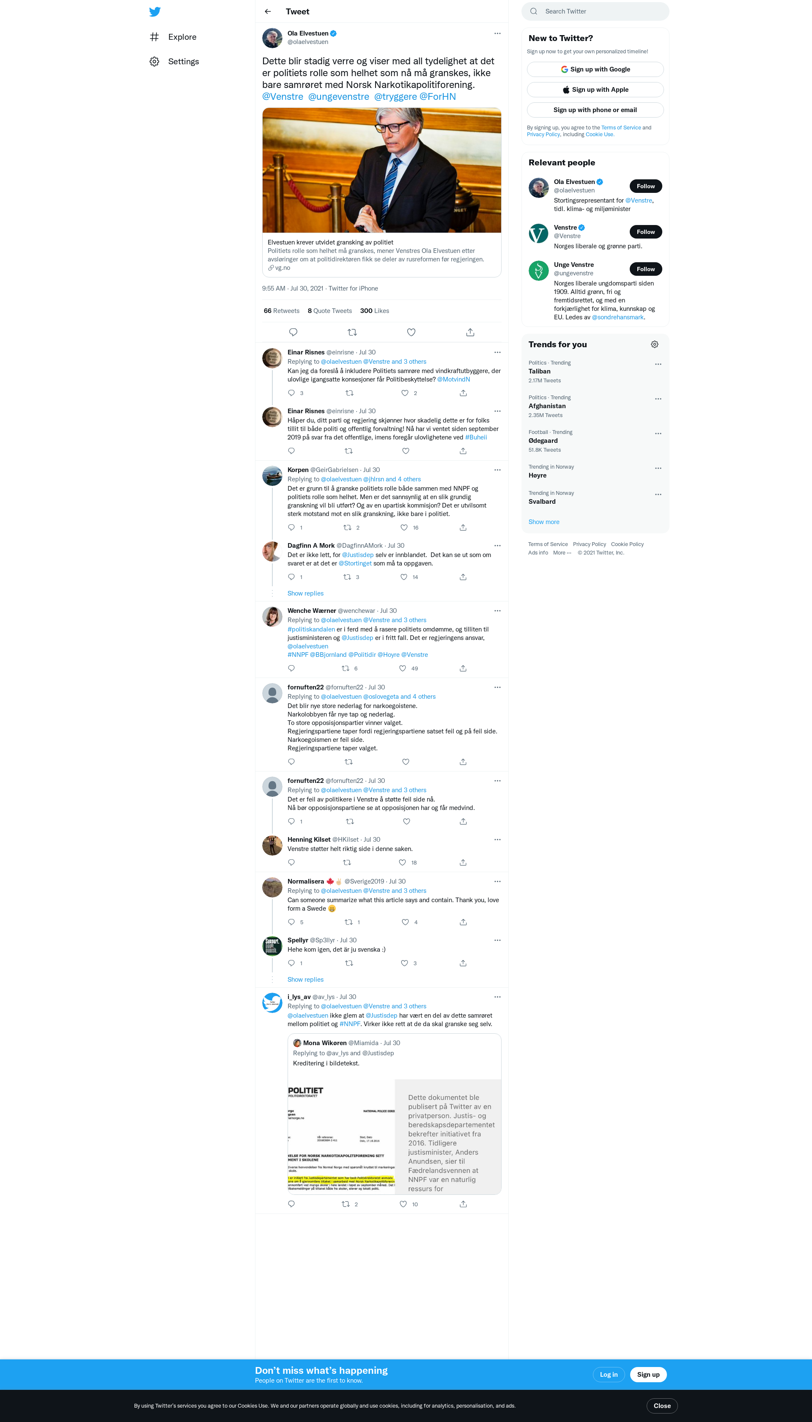Screen dimensions: 812x1422
Task: Open Trends for you settings gear
Action: point(655,345)
